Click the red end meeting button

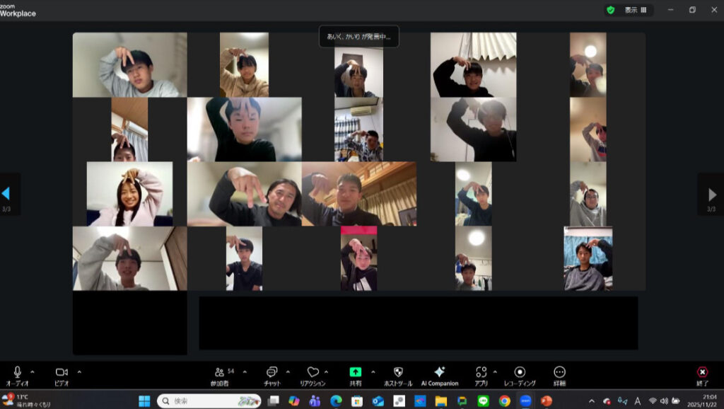tap(702, 372)
